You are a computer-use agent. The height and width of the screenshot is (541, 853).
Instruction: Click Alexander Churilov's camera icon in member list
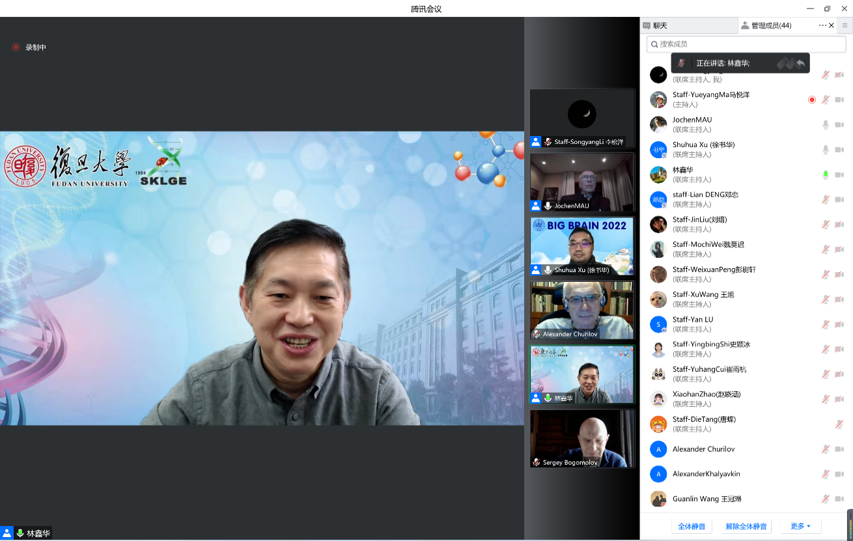(839, 449)
